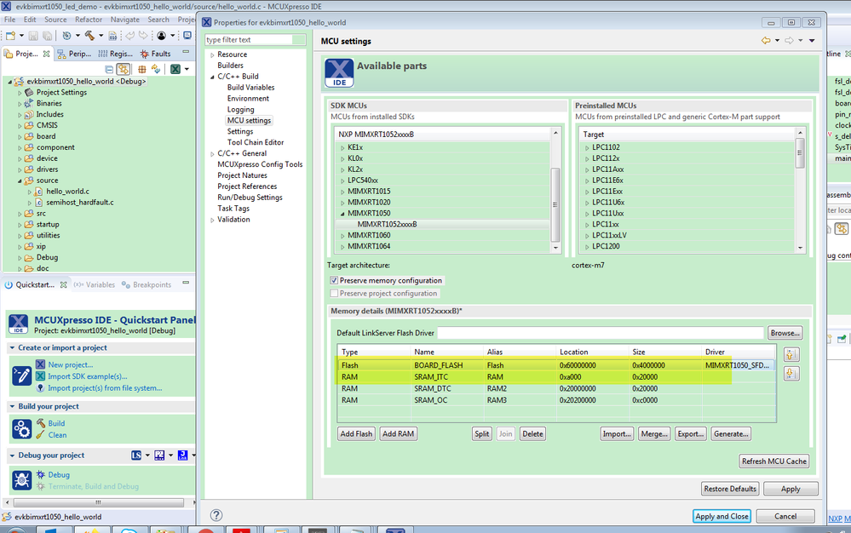Screen dimensions: 851x533
Task: Expand the MIMXRT1060 SDK MCU family
Action: (342, 236)
